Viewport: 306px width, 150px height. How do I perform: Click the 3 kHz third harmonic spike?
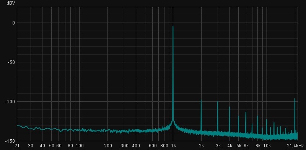[x=218, y=116]
